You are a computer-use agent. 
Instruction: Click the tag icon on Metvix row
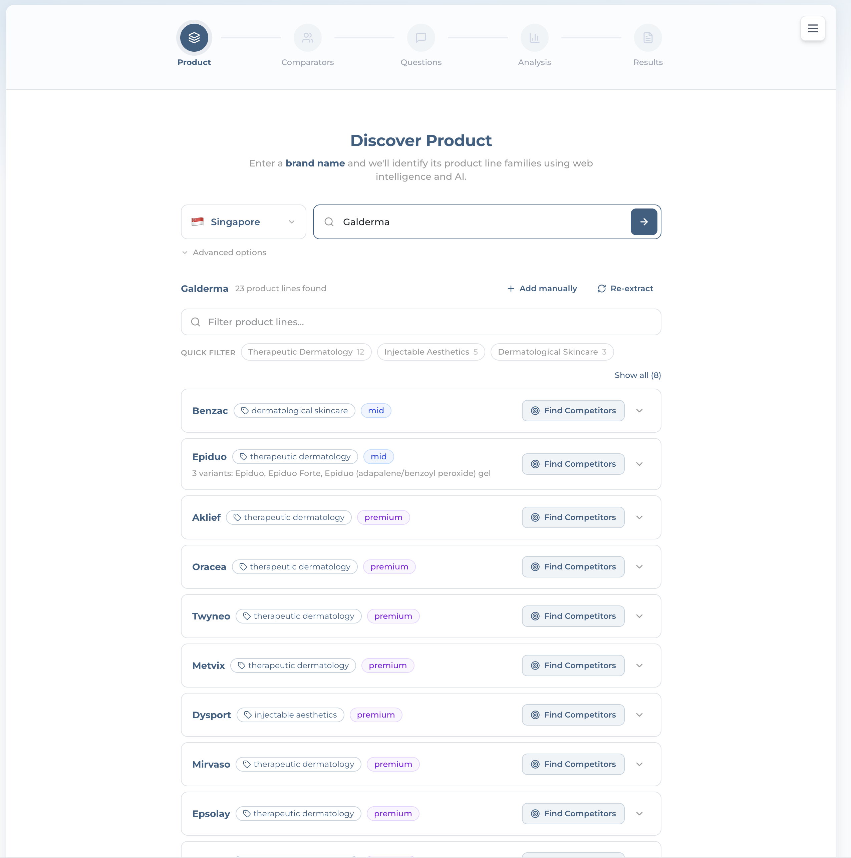[241, 665]
